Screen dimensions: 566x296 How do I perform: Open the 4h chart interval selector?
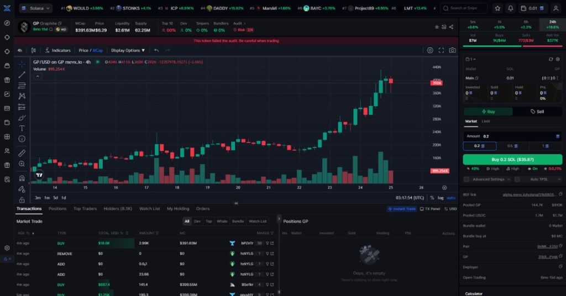click(19, 50)
